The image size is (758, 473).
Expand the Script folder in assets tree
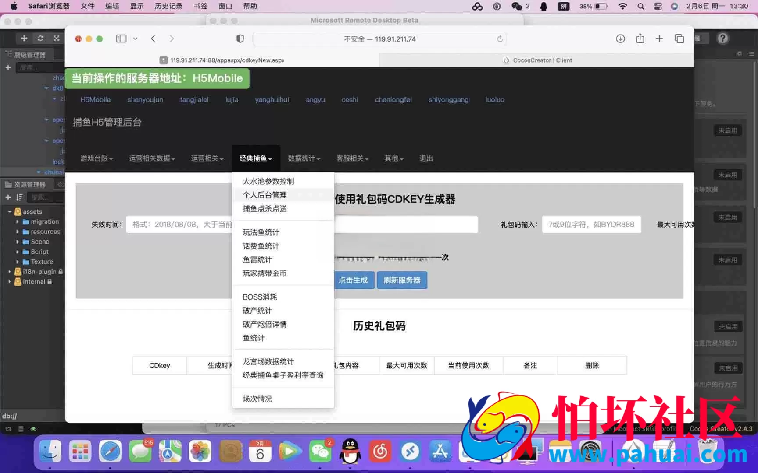(18, 252)
